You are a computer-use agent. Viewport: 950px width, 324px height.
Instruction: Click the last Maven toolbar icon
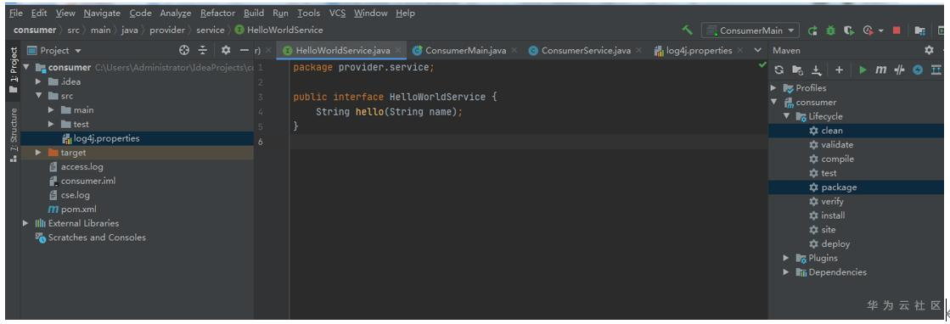click(x=936, y=70)
